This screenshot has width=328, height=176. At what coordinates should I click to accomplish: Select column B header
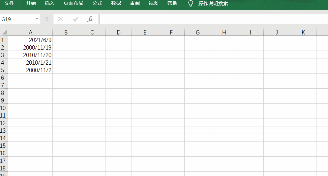coord(66,32)
